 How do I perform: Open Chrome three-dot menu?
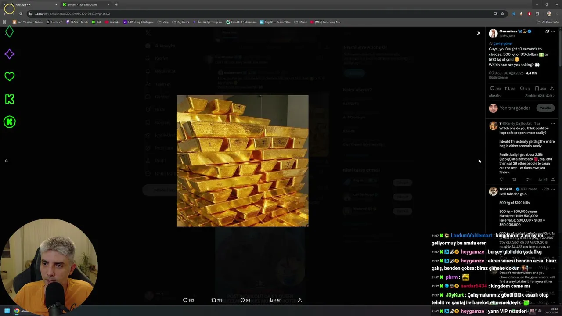[x=557, y=14]
